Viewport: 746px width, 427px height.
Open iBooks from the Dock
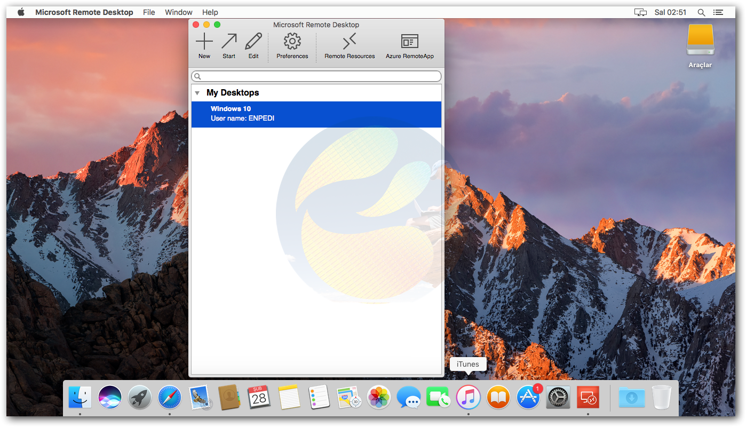[498, 398]
